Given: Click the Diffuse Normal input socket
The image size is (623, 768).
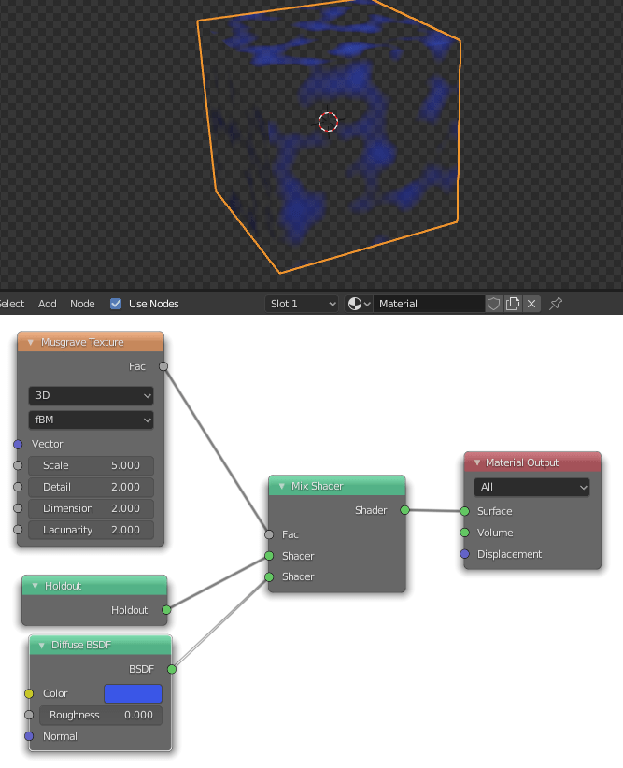Looking at the screenshot, I should coord(29,736).
